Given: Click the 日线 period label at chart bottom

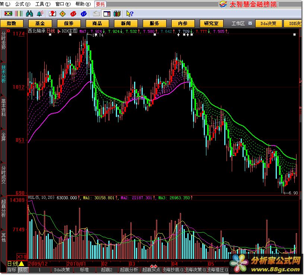Looking at the screenshot, I should [x=13, y=264].
